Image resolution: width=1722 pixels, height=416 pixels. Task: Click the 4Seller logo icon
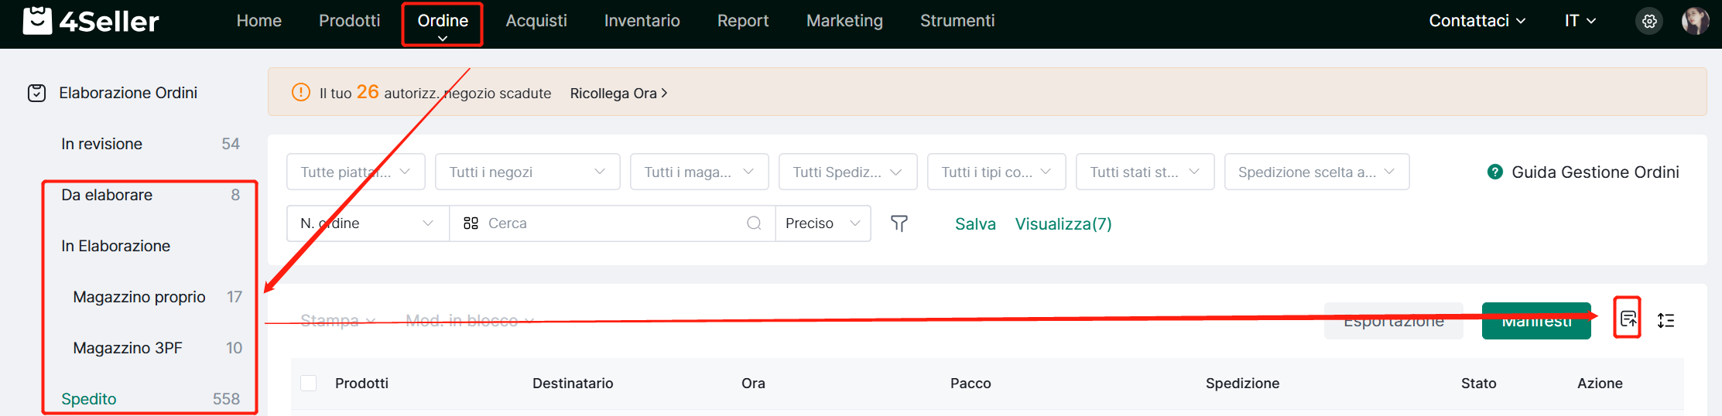point(37,21)
